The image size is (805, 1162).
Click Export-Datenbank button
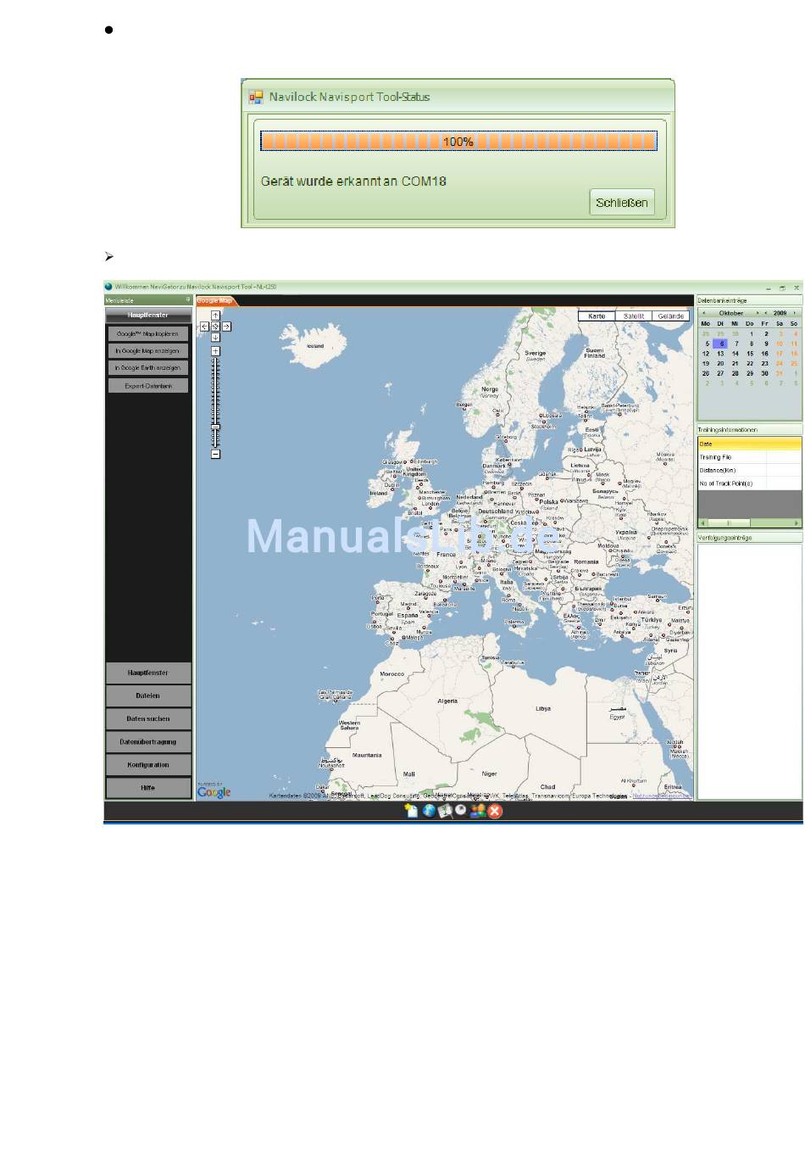point(148,386)
